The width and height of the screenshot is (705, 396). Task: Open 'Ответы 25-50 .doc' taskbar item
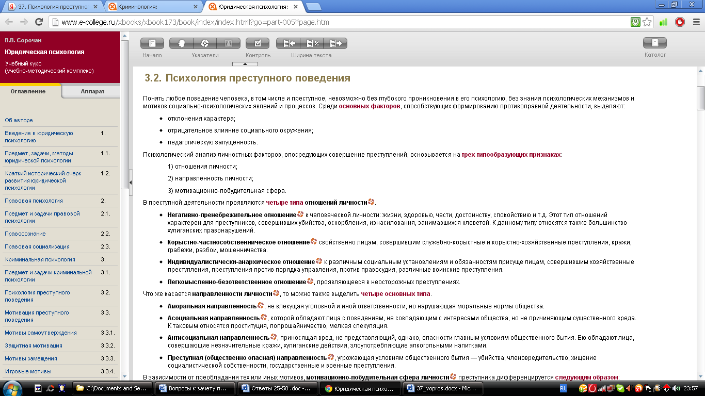pos(278,388)
